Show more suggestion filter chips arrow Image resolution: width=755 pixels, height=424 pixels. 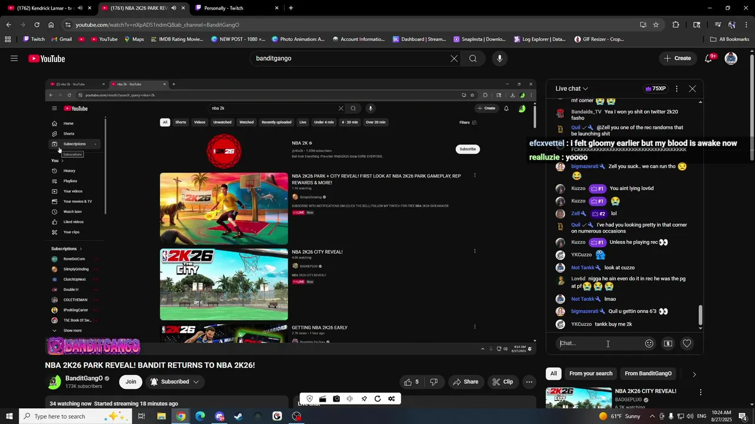point(694,374)
